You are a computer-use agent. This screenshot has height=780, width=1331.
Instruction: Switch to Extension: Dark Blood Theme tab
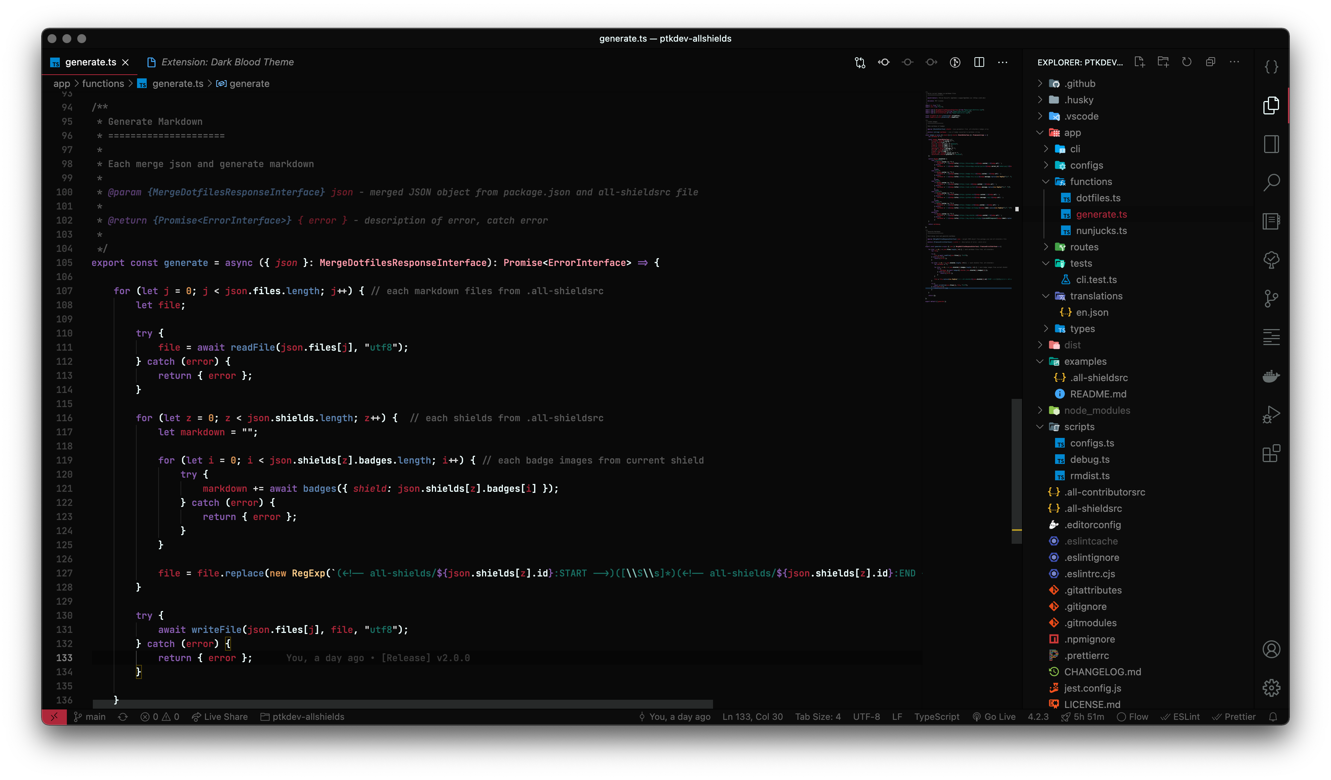227,62
